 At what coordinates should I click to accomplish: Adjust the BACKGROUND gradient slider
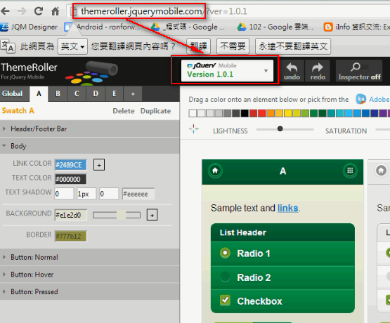coord(117,215)
